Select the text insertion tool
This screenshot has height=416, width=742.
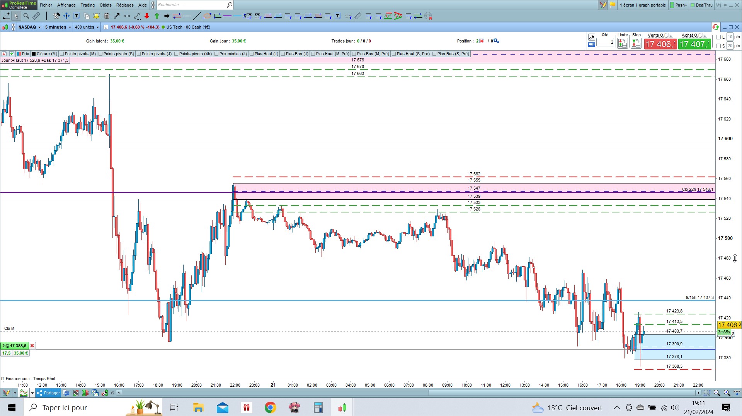77,16
